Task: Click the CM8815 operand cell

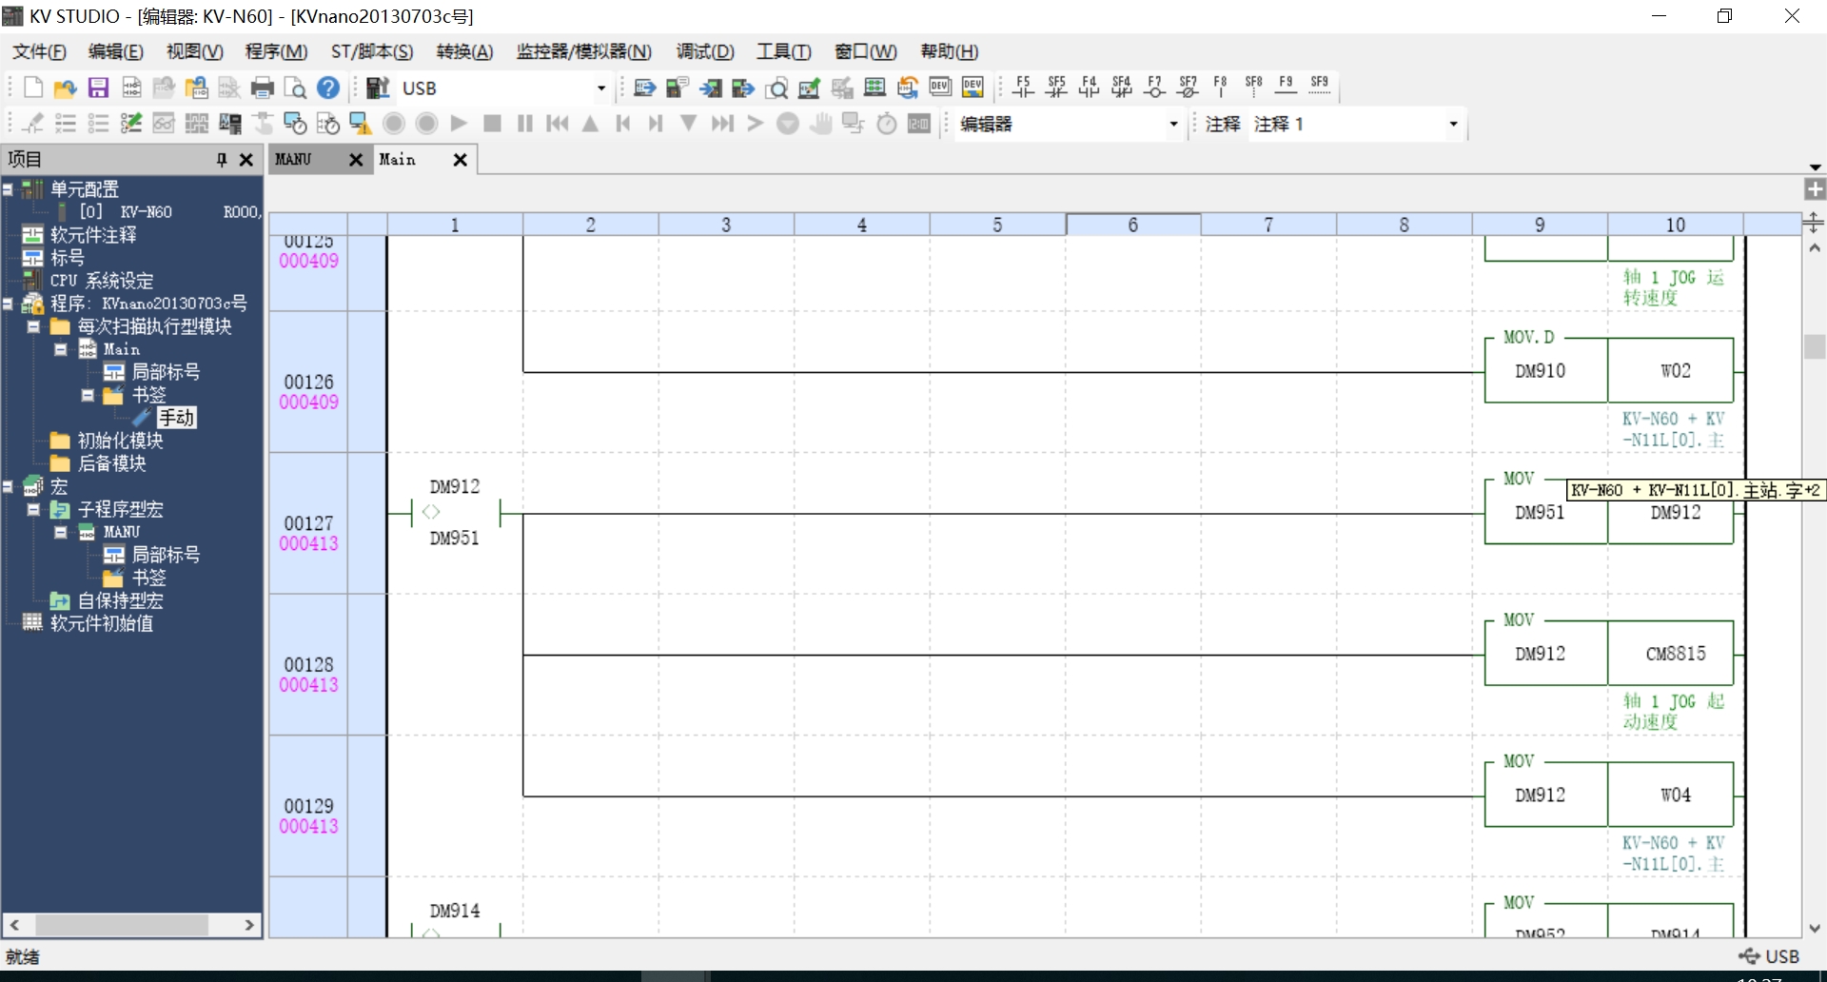Action: pos(1676,654)
